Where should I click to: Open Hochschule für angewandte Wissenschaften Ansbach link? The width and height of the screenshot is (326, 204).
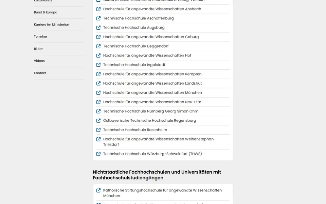(x=152, y=9)
